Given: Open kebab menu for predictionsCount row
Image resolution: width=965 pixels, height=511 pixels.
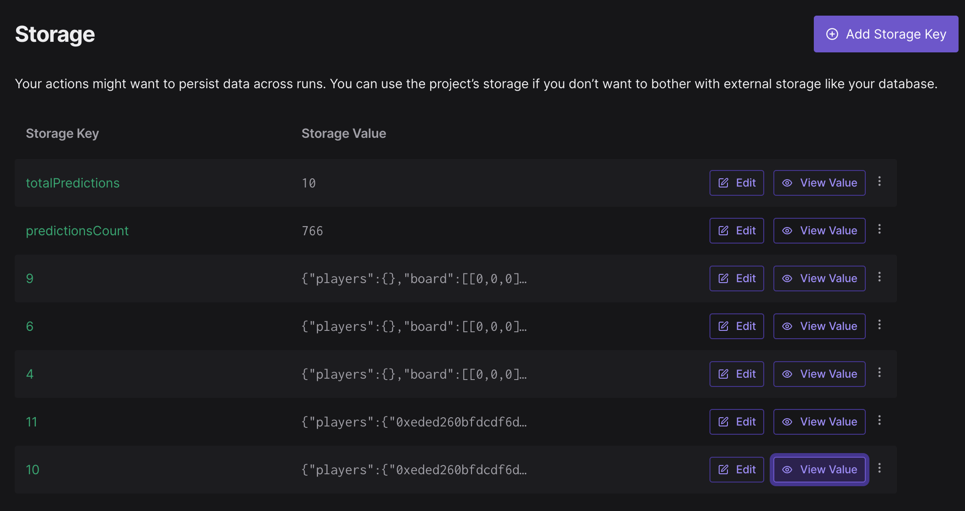Looking at the screenshot, I should (x=880, y=229).
